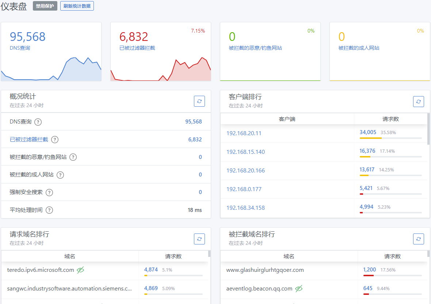The width and height of the screenshot is (431, 304).
Task: Click help icon next to DNS查询
Action: pyautogui.click(x=38, y=122)
